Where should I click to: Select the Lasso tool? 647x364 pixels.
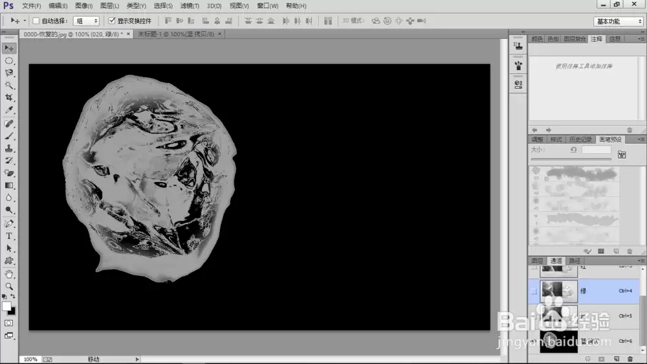click(8, 73)
